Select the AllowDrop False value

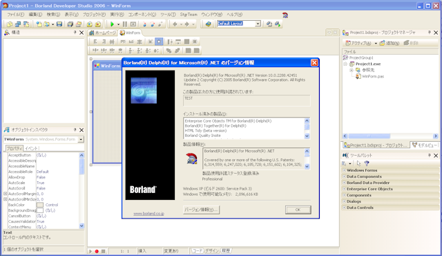tap(41, 177)
